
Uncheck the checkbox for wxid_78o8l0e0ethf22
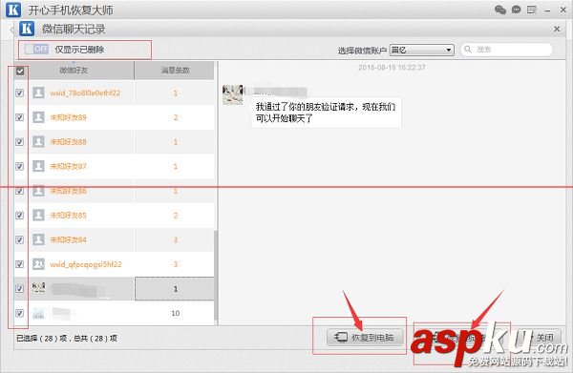coord(20,93)
